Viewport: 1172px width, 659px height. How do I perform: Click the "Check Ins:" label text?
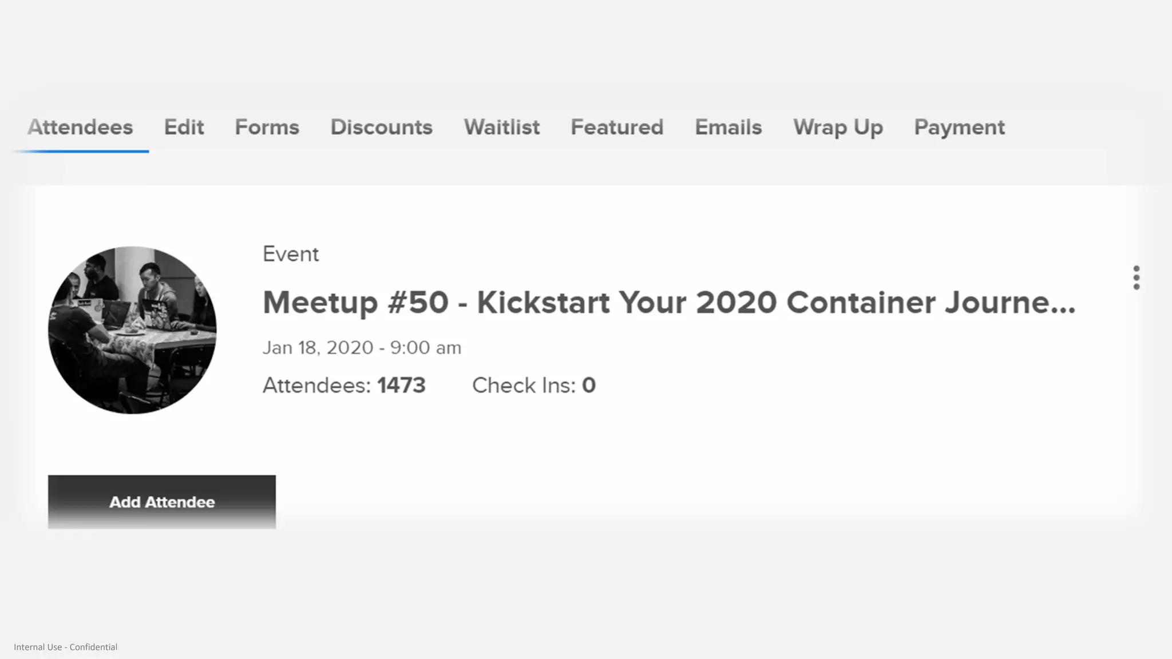click(524, 386)
